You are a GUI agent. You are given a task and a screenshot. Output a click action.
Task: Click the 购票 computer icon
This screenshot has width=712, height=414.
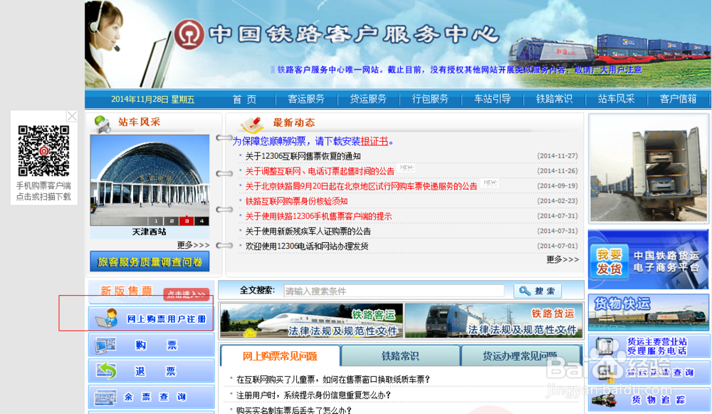pos(105,346)
